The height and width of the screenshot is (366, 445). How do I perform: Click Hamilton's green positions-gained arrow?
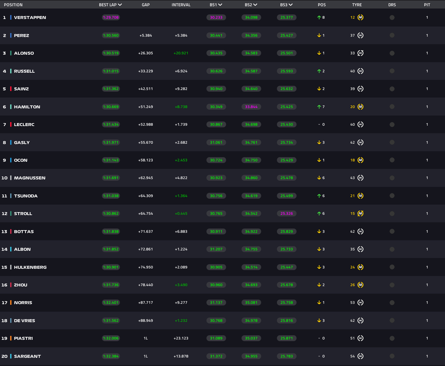coord(319,107)
